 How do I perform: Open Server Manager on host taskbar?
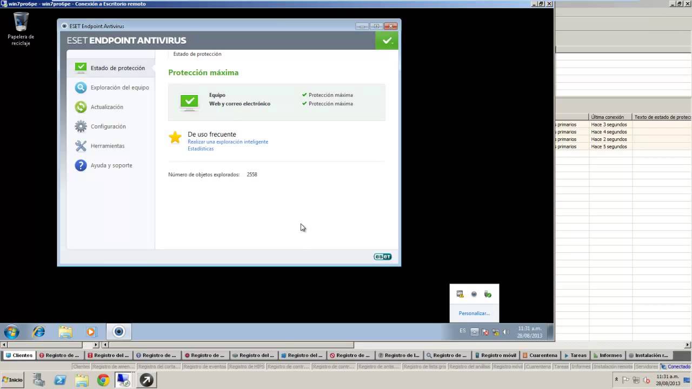pyautogui.click(x=39, y=380)
